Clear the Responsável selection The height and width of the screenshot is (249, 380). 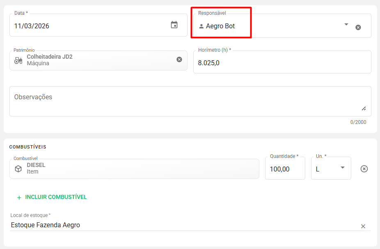(x=358, y=27)
